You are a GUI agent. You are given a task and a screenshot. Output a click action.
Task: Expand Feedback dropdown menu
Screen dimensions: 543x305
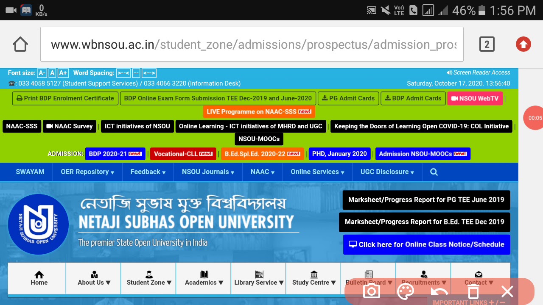pos(148,172)
